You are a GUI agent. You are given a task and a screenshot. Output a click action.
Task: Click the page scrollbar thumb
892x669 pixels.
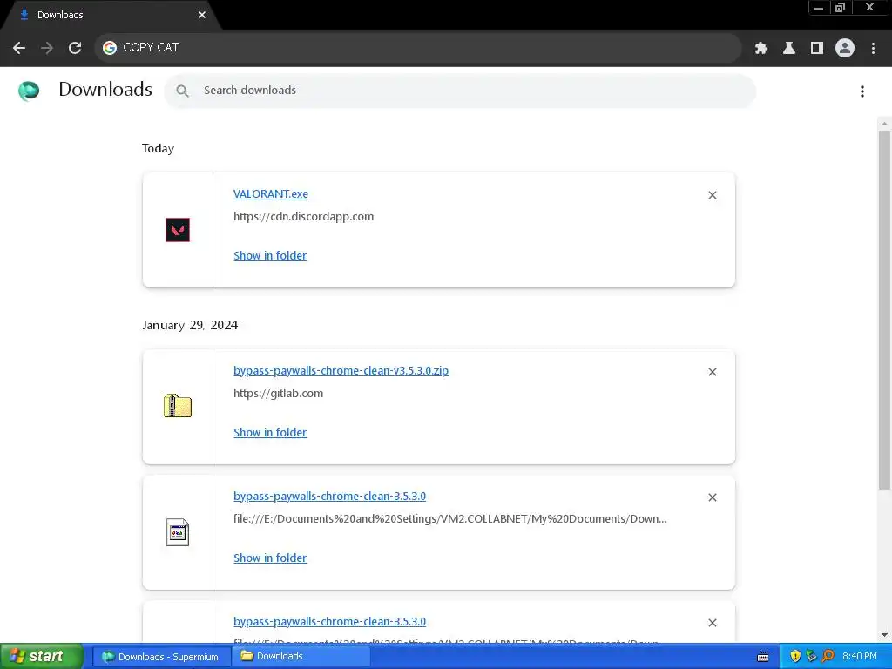click(x=884, y=310)
